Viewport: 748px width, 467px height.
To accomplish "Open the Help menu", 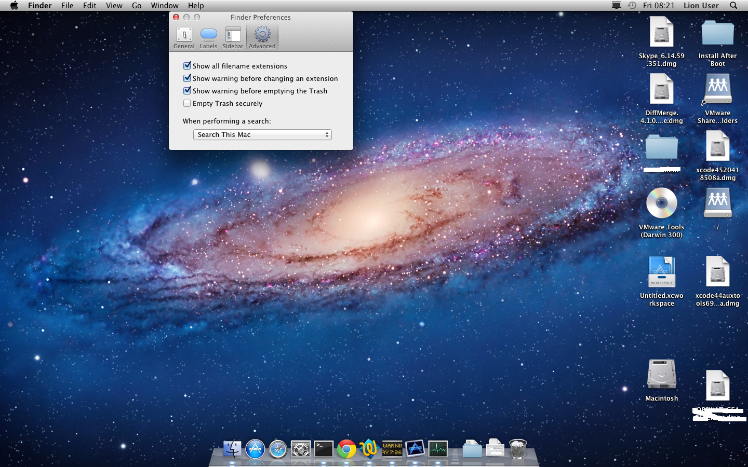I will pyautogui.click(x=196, y=5).
